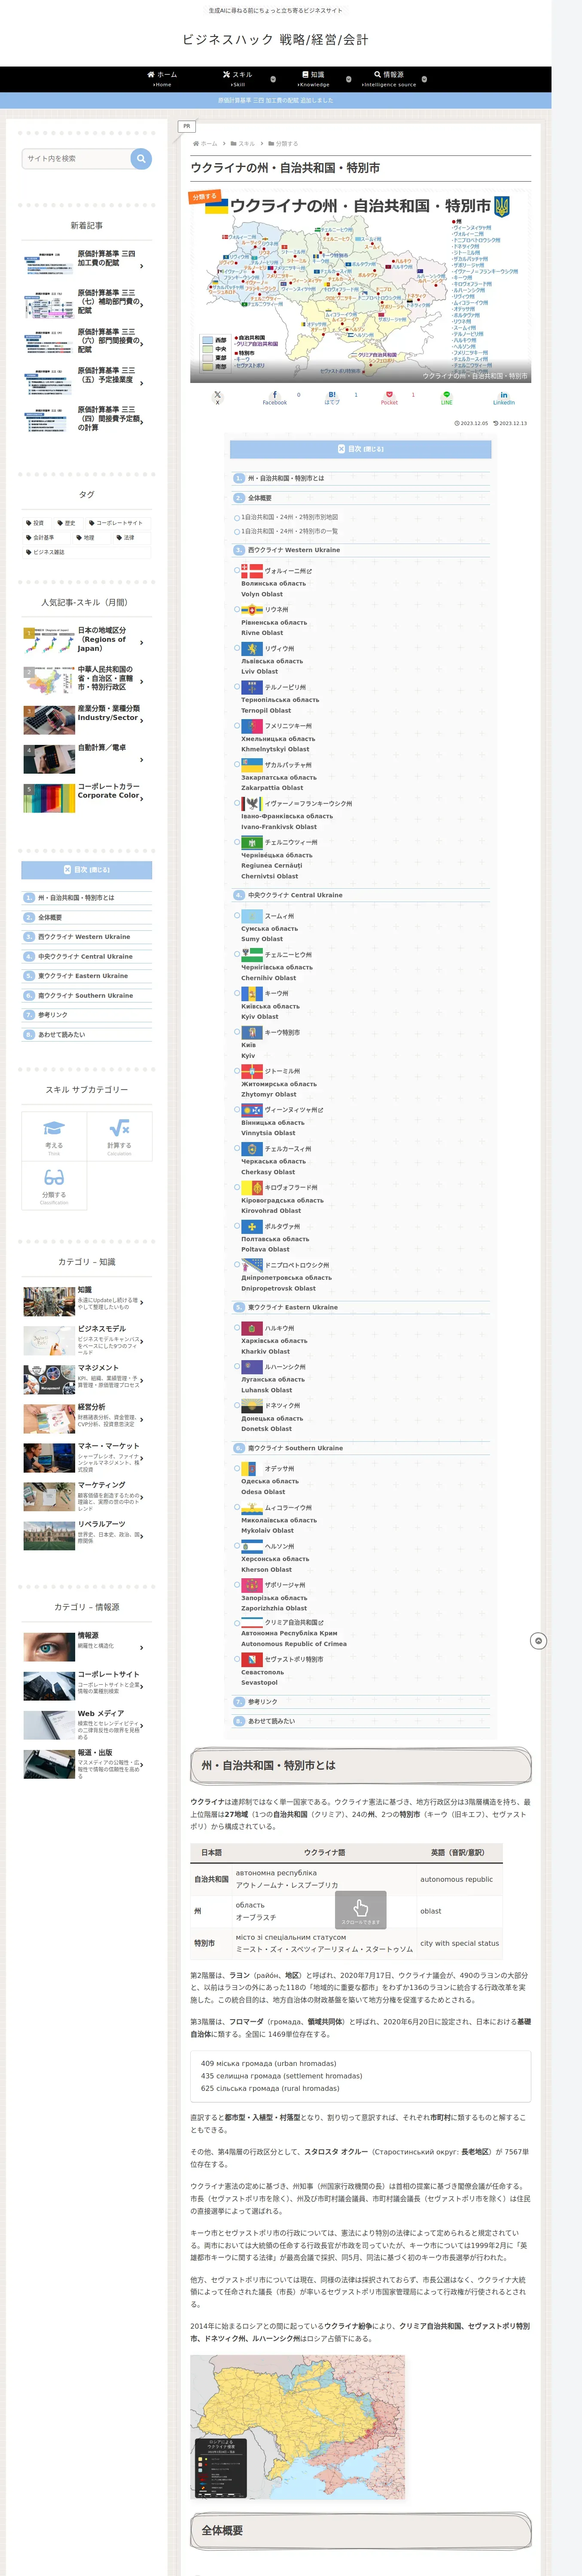Save the article to Pocket
The height and width of the screenshot is (2576, 582).
tap(389, 397)
